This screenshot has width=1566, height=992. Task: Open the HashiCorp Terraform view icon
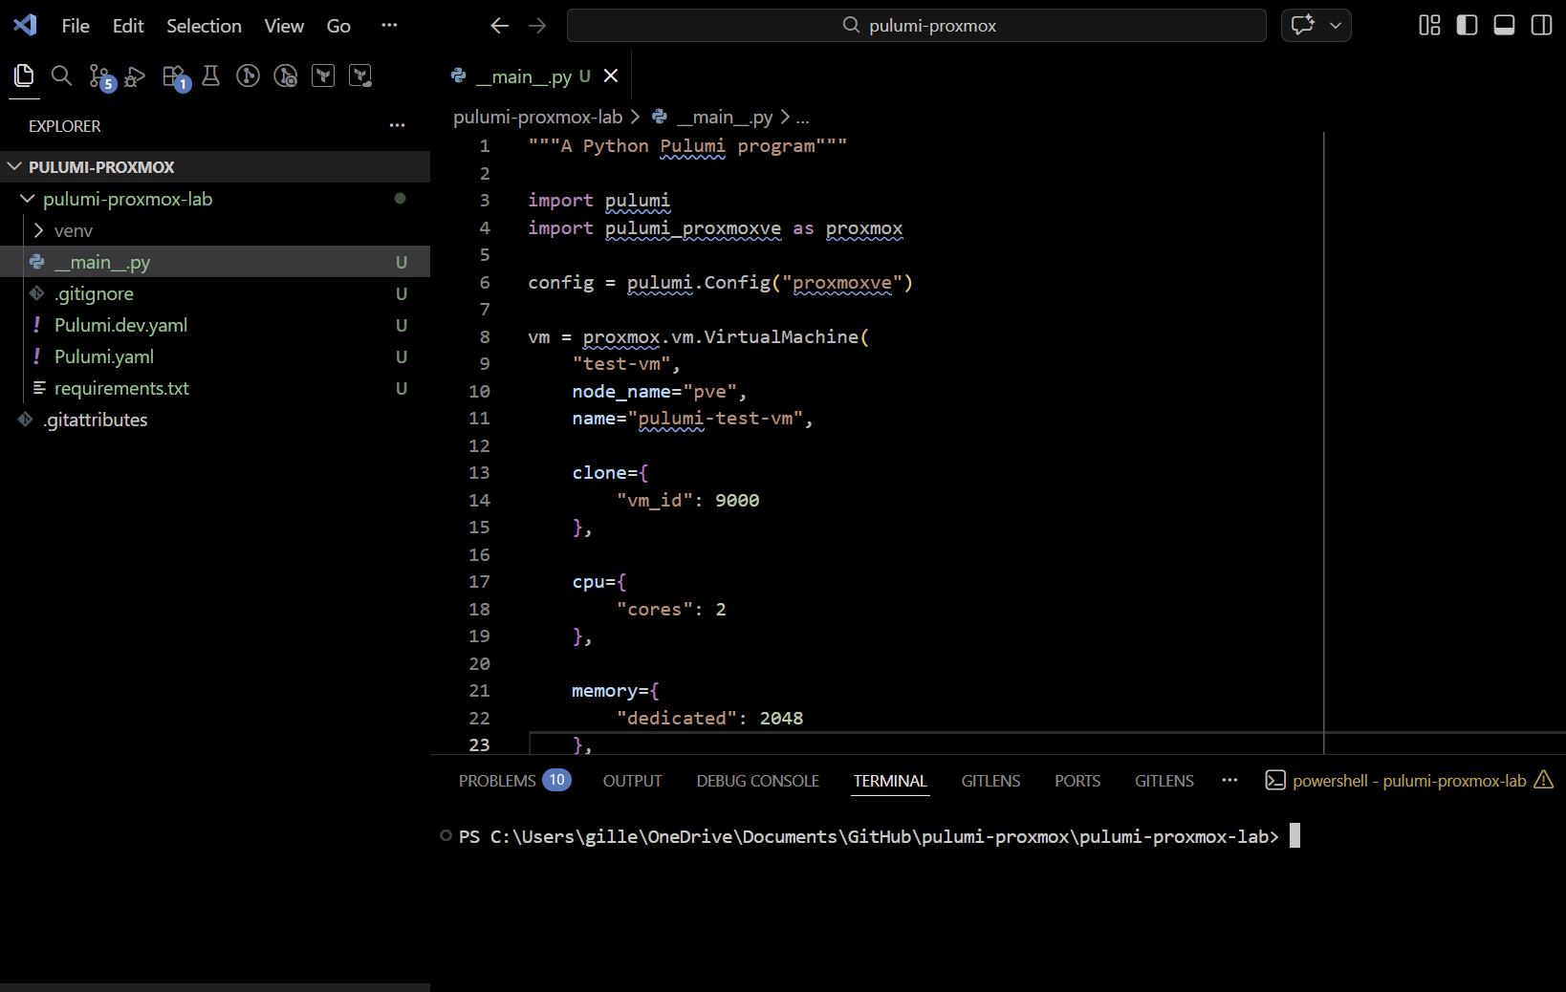[323, 76]
